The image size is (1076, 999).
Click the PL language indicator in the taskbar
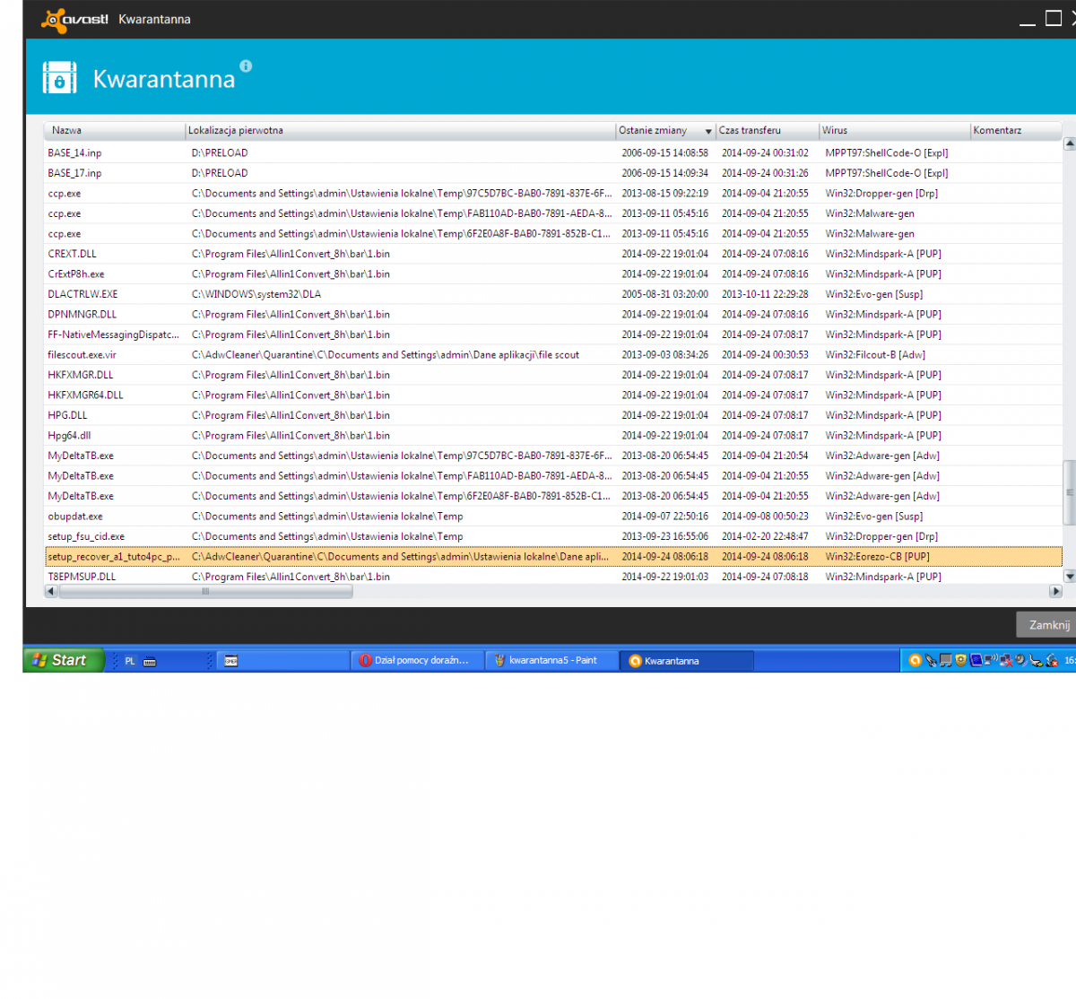[130, 662]
